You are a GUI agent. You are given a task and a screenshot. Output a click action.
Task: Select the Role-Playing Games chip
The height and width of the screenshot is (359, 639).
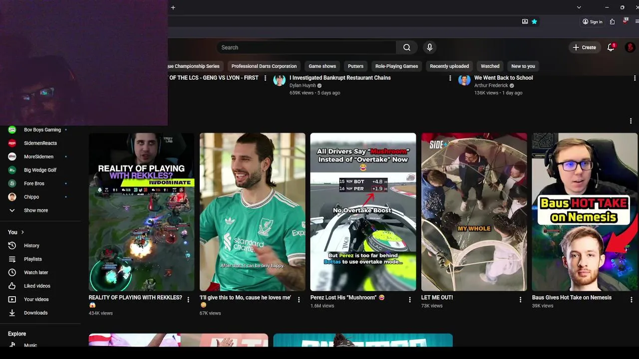coord(396,66)
